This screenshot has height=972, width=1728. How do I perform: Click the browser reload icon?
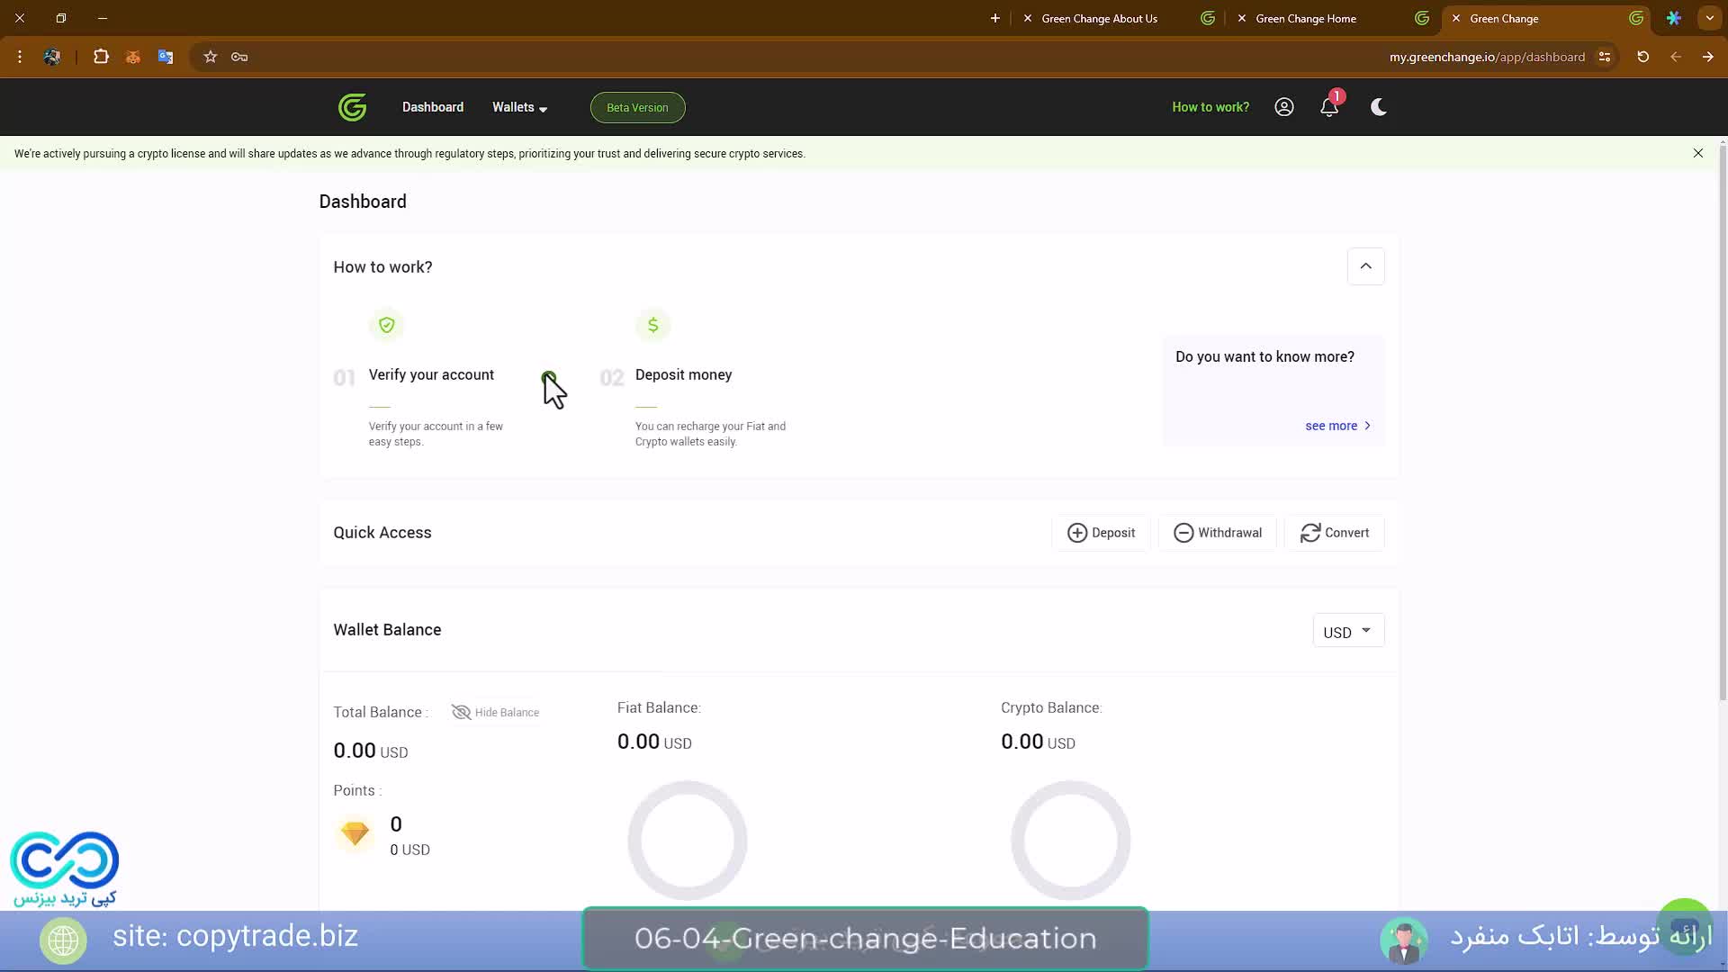(1642, 57)
